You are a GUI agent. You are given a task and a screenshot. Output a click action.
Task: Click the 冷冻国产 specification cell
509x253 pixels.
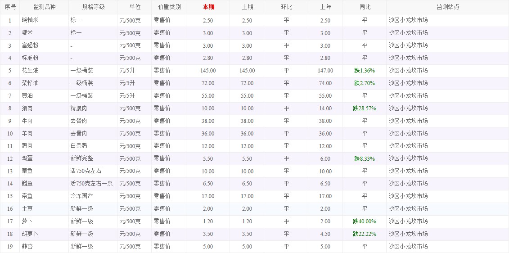tap(93, 196)
